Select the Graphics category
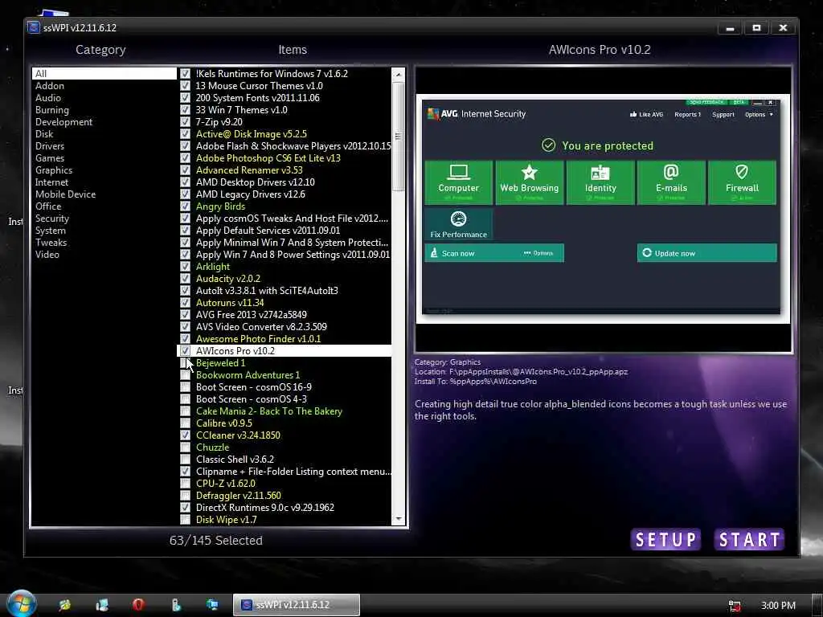The image size is (823, 617). click(54, 170)
